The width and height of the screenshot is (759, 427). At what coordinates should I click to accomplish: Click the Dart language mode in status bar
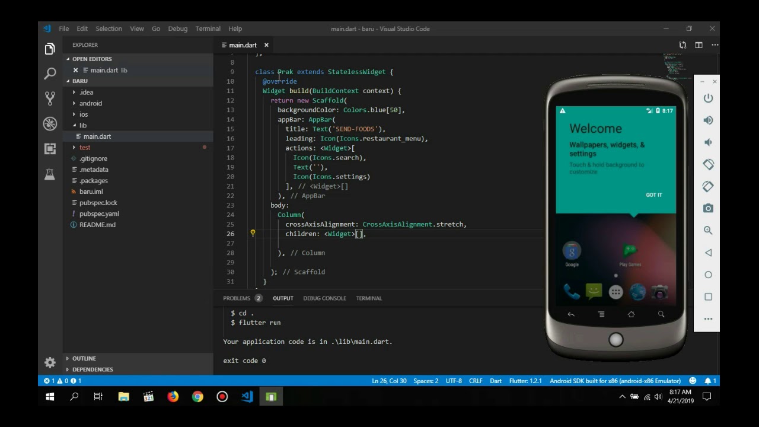(x=496, y=381)
